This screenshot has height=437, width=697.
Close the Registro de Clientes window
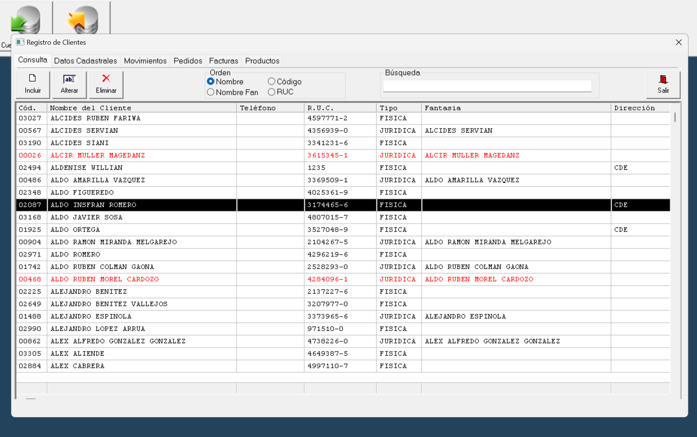pos(679,42)
